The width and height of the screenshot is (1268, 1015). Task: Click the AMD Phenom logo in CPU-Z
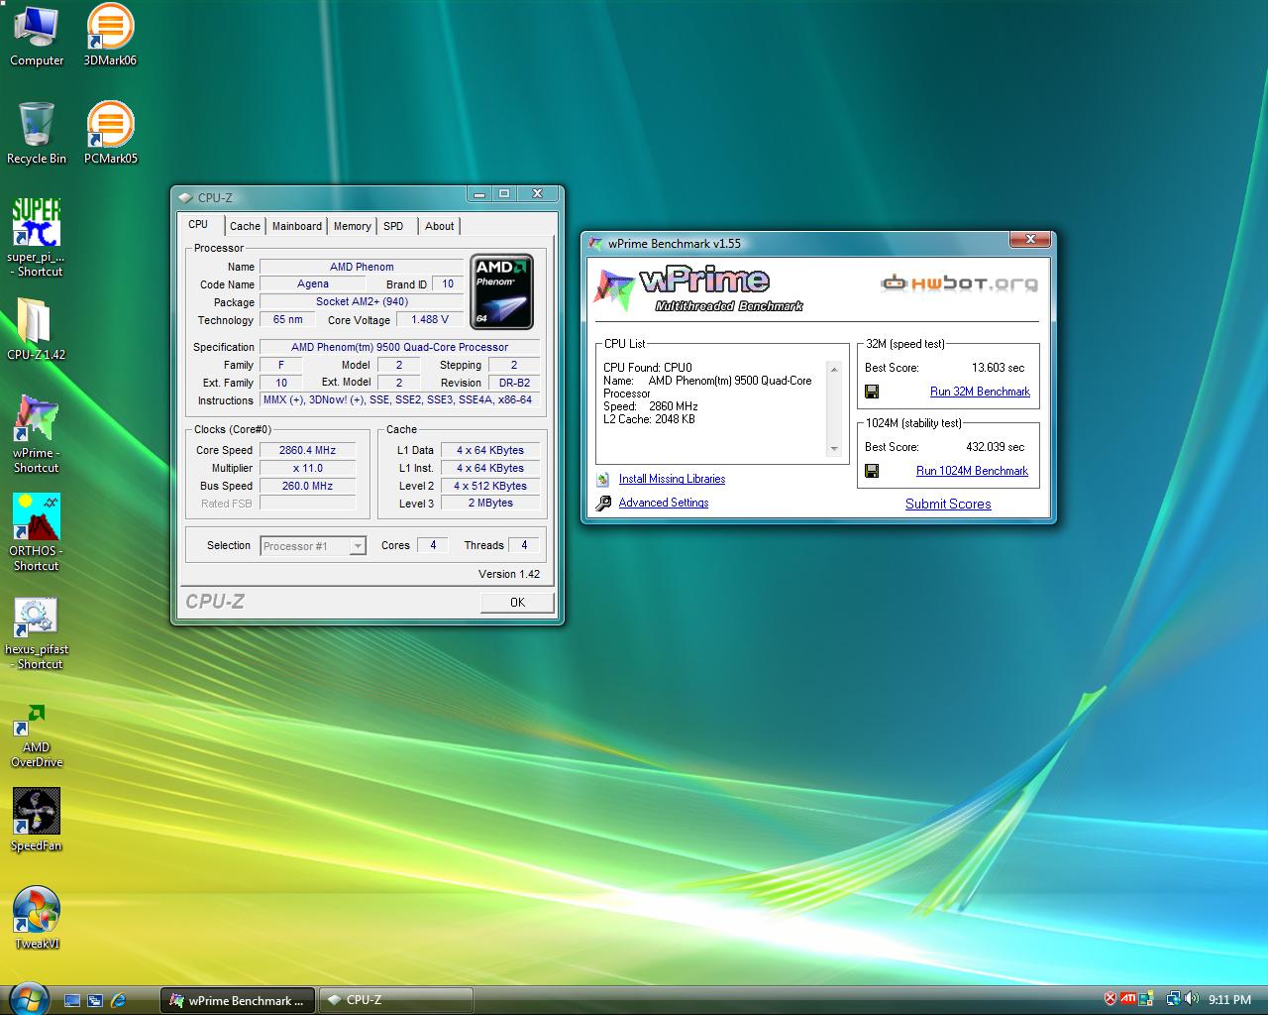click(501, 291)
